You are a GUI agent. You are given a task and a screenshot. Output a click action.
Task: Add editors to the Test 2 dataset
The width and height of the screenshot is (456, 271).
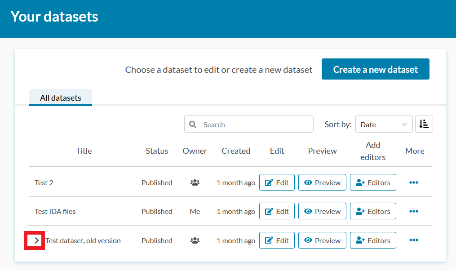pos(373,182)
